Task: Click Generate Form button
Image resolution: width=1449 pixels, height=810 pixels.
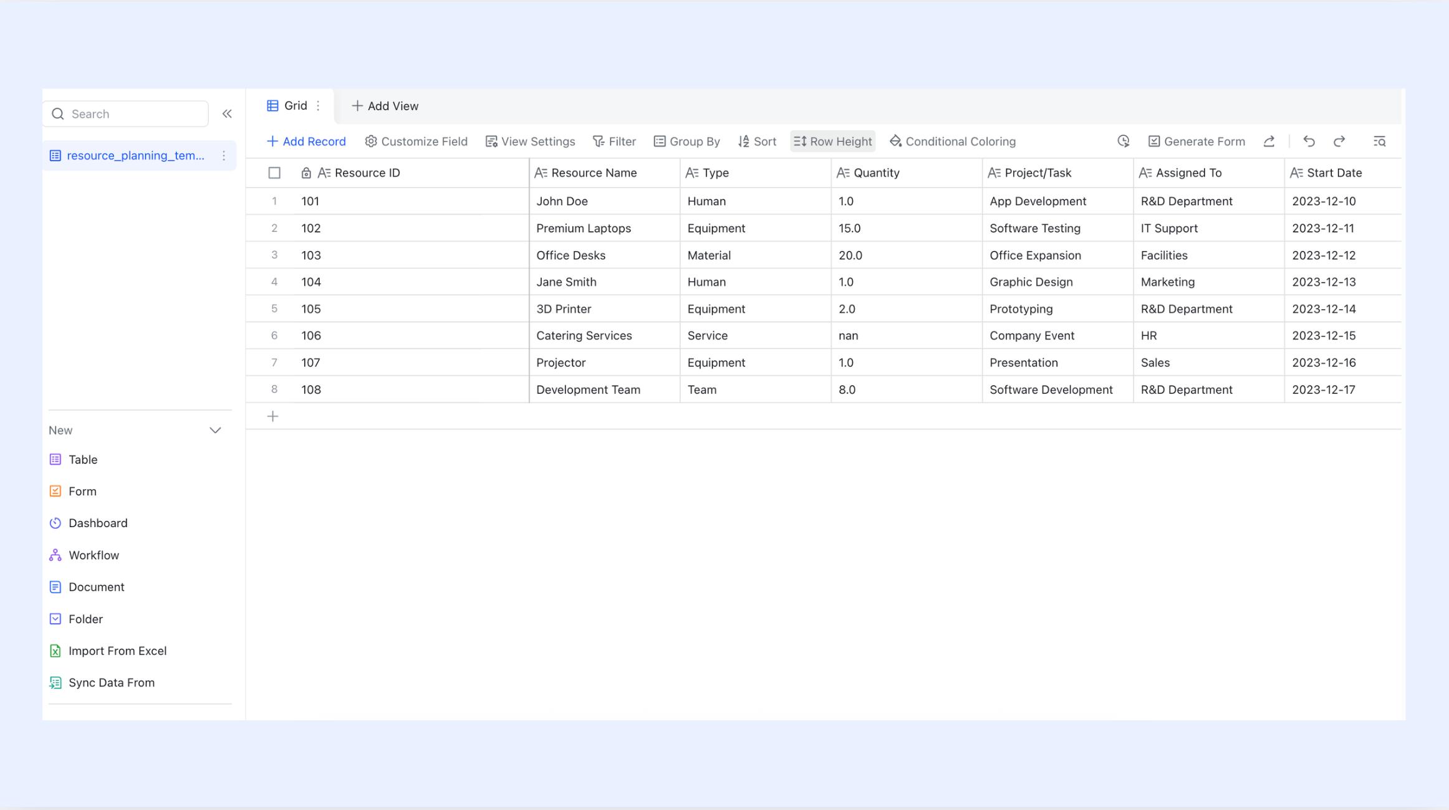Action: [x=1196, y=141]
